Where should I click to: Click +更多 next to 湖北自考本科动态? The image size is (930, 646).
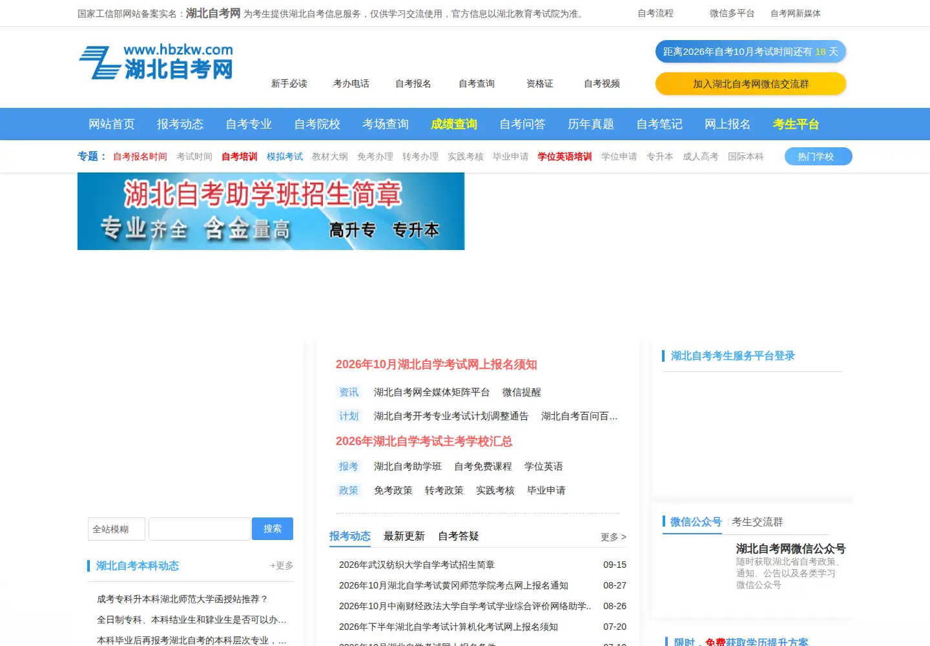282,565
